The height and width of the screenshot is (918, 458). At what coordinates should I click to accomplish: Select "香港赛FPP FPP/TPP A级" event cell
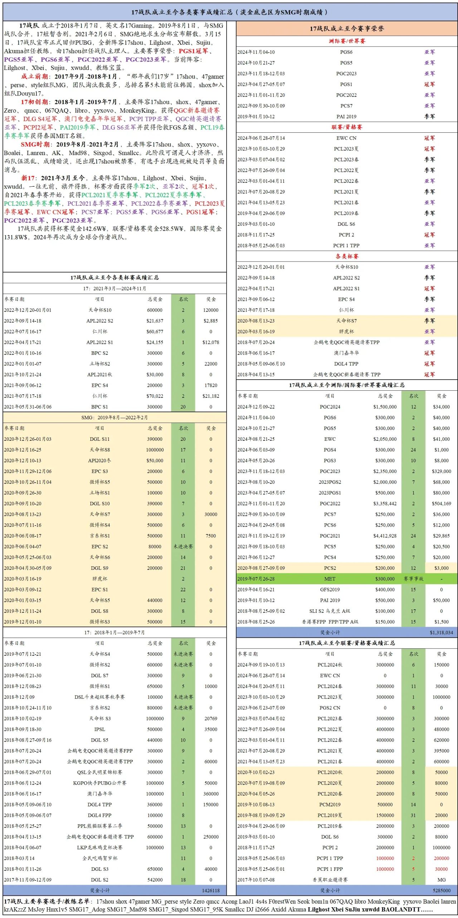pos(330,621)
